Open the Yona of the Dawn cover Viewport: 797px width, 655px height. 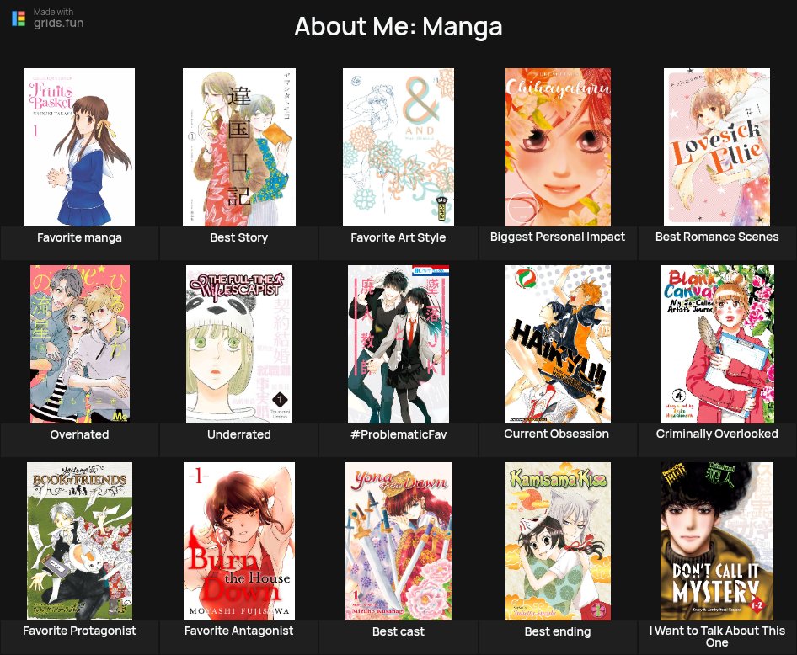398,541
